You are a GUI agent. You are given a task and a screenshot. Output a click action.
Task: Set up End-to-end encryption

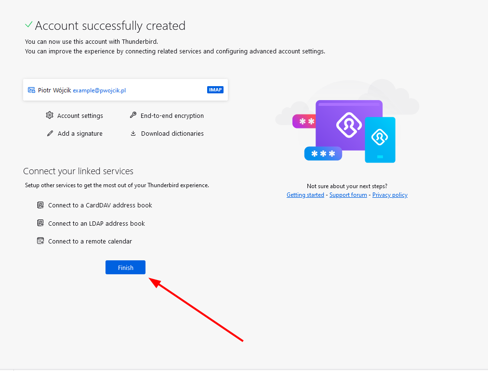[172, 115]
